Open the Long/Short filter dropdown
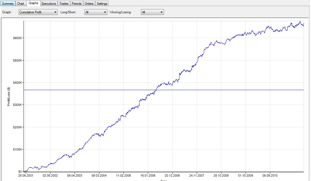Screen dimensions: 311x181 click(96, 12)
